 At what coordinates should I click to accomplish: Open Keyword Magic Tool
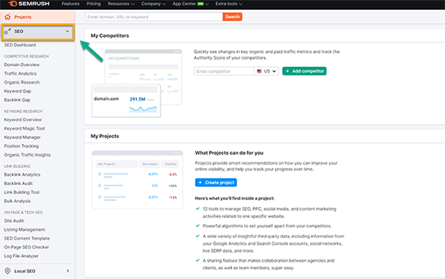(x=24, y=128)
